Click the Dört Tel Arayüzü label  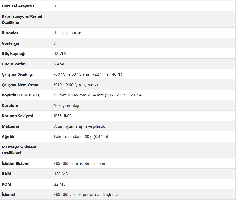coord(18,6)
